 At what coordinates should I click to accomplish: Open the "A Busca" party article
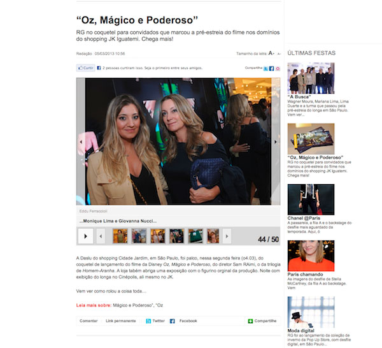pos(299,97)
